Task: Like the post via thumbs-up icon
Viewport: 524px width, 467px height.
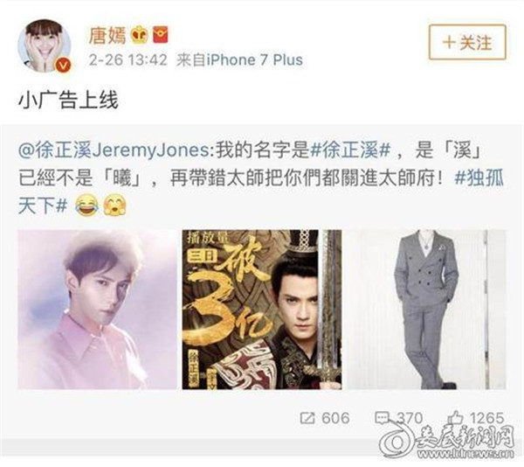Action: pyautogui.click(x=456, y=418)
